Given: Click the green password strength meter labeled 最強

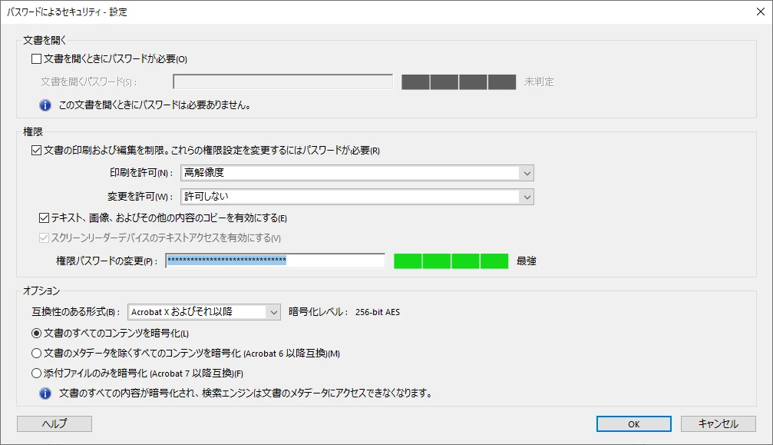Looking at the screenshot, I should coord(451,261).
